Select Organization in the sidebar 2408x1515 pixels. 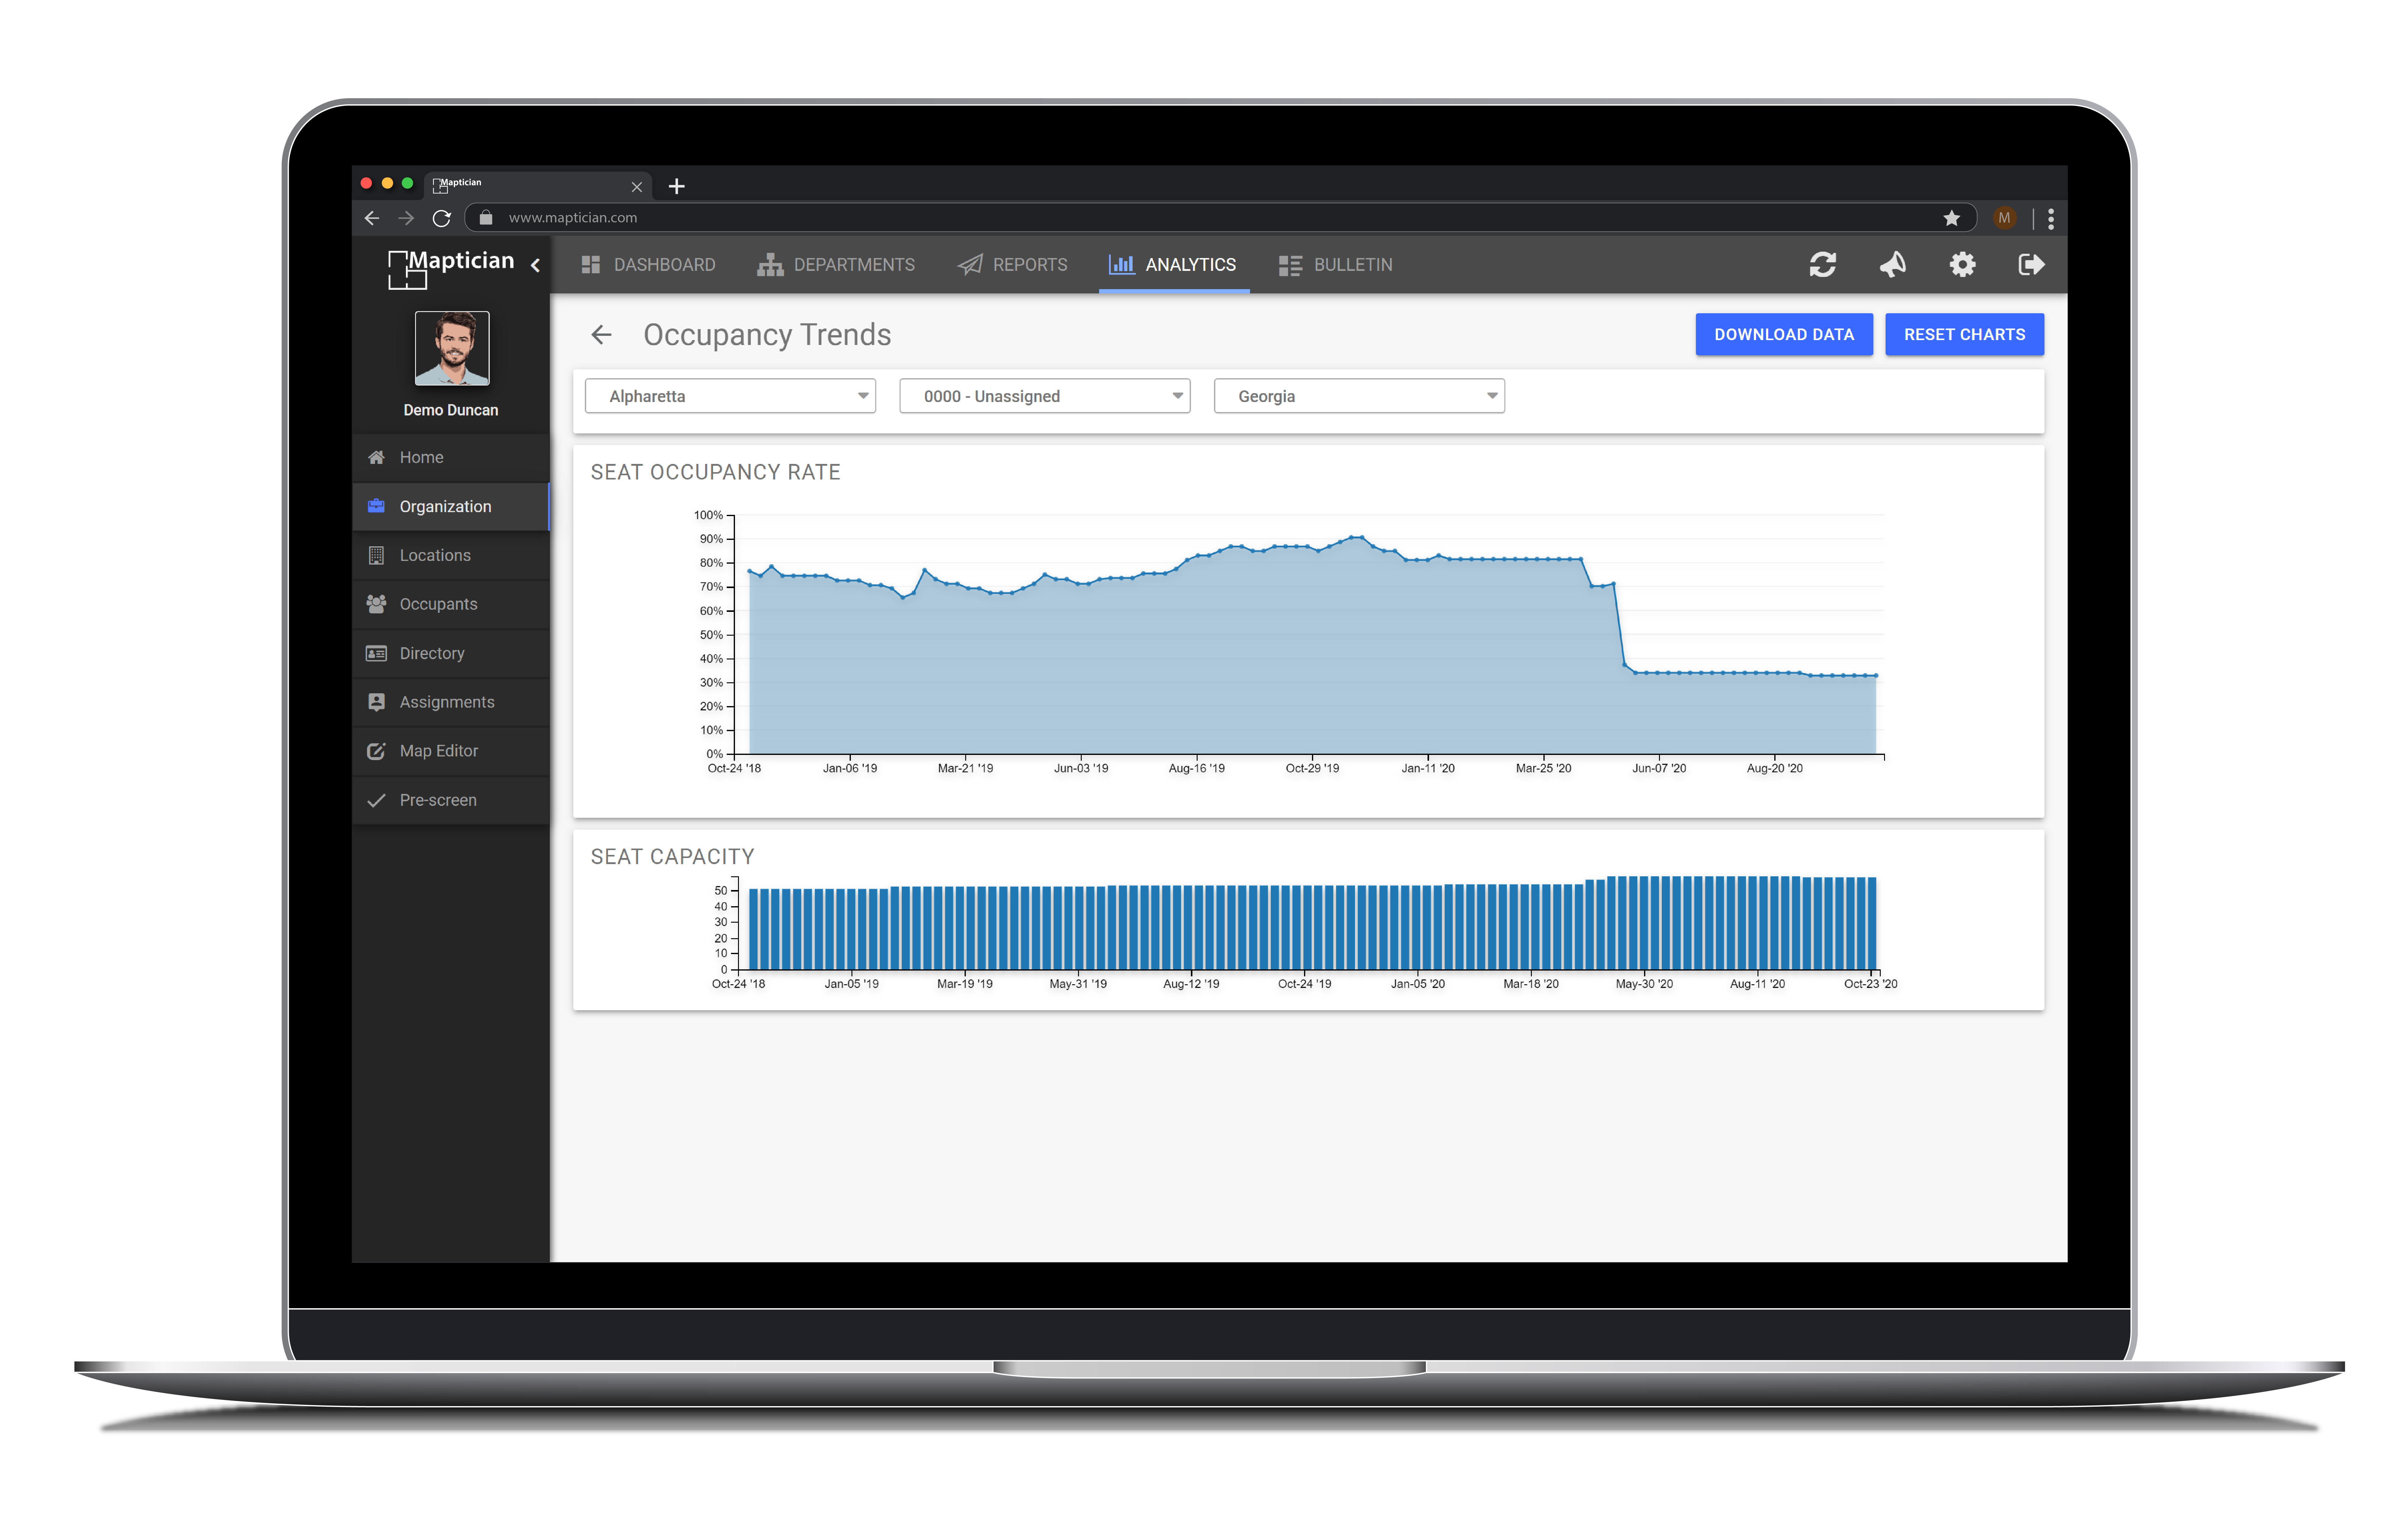451,507
